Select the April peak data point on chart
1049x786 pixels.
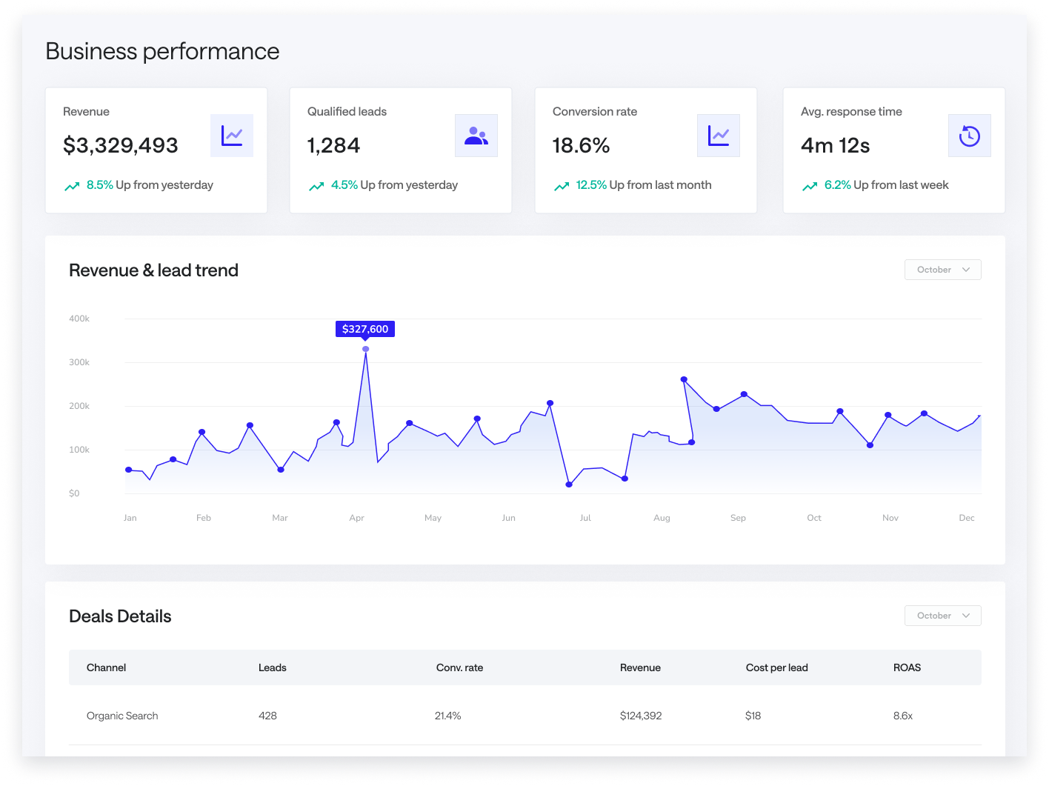(366, 349)
